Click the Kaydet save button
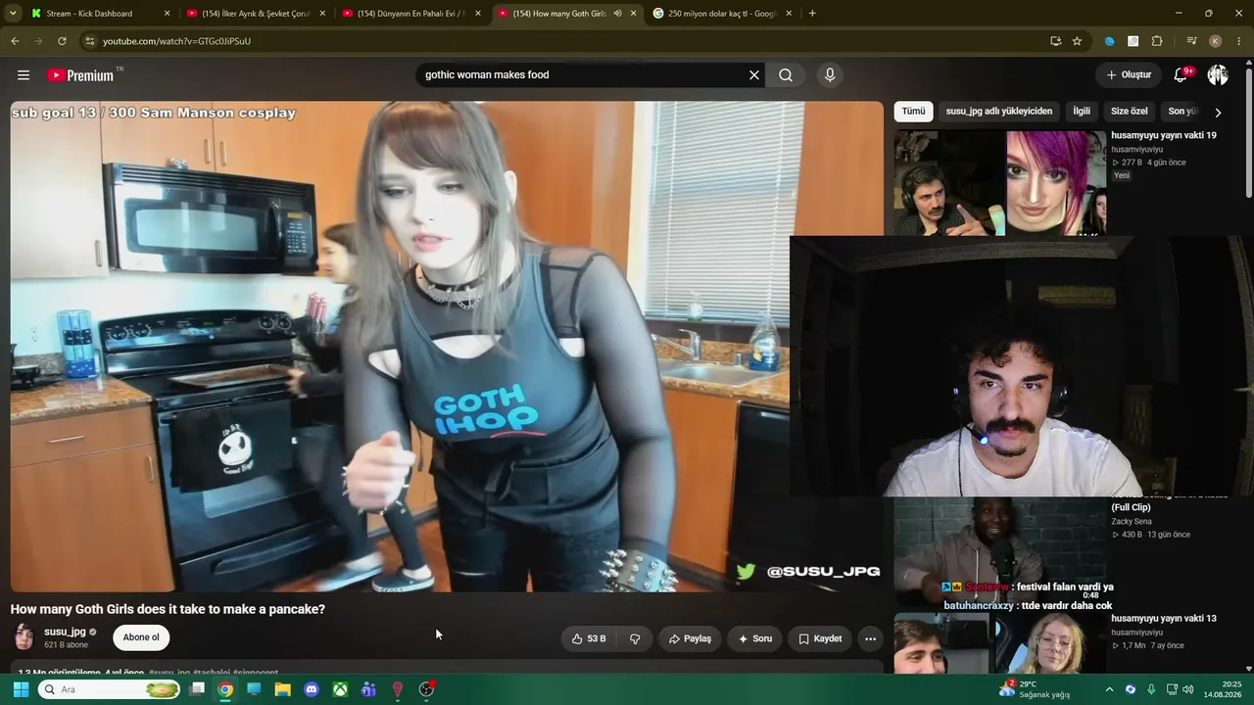Screen dimensions: 1254x705 (x=820, y=638)
